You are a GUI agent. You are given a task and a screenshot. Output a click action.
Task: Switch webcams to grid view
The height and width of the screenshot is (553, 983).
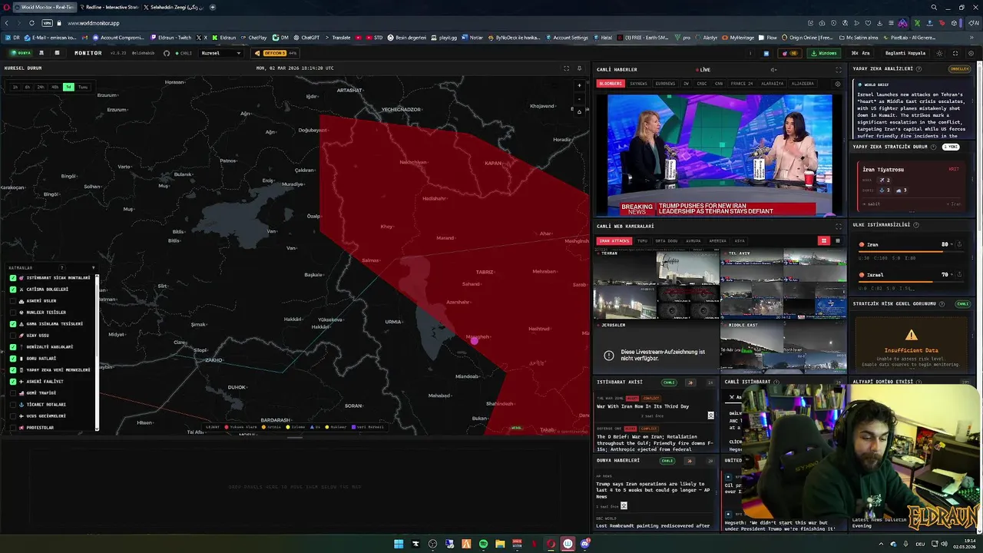[x=824, y=240]
